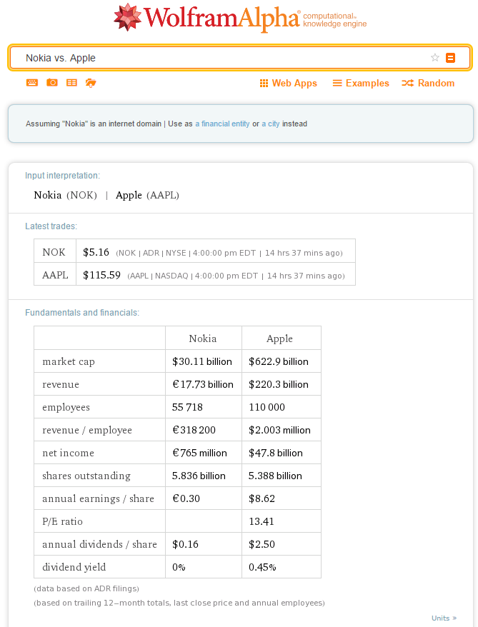
Task: Click the data input table icon
Action: (x=71, y=83)
